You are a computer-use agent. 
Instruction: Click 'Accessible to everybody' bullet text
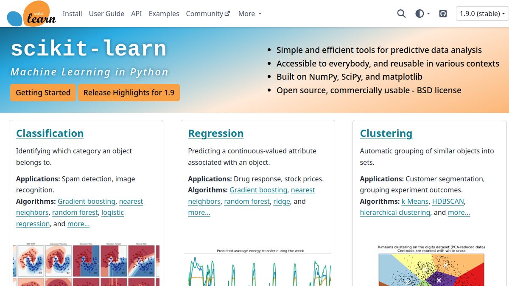pyautogui.click(x=388, y=64)
